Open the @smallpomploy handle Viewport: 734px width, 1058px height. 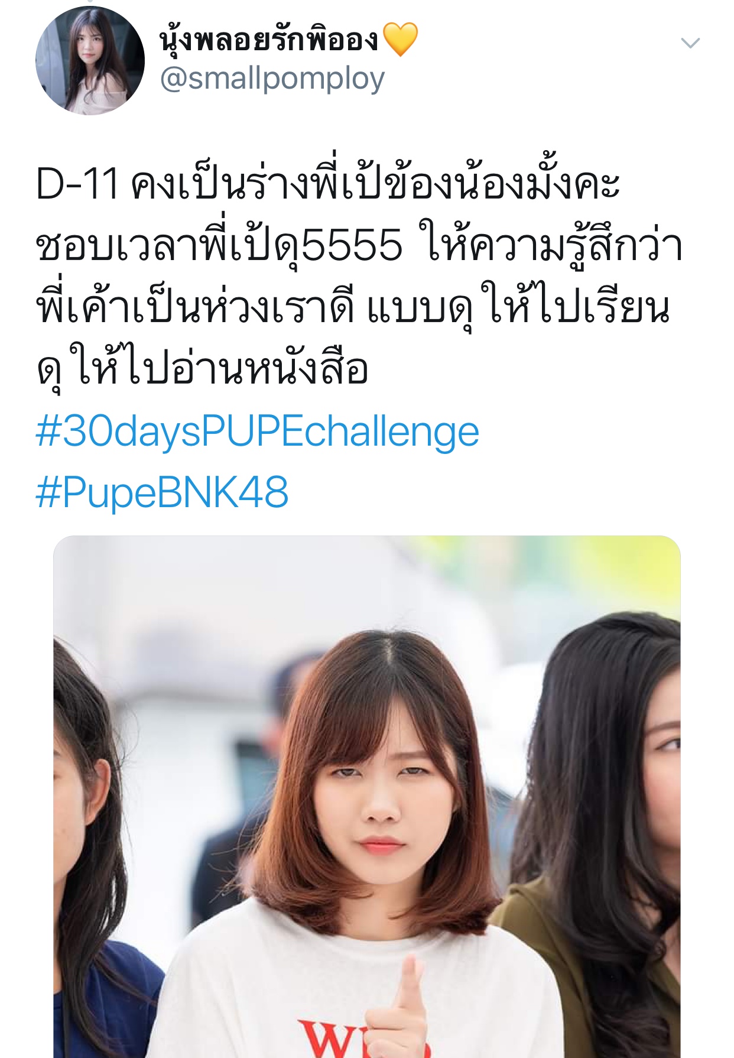(x=272, y=79)
